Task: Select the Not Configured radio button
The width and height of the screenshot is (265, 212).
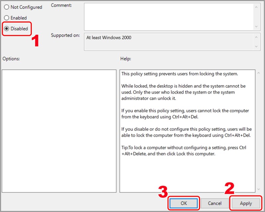Action: 6,7
